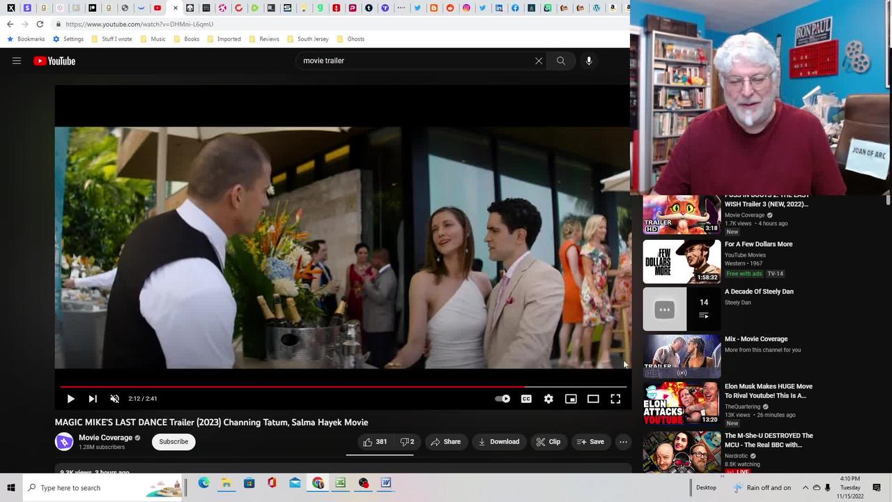
Task: Open Microsoft Store from taskbar
Action: click(x=249, y=482)
